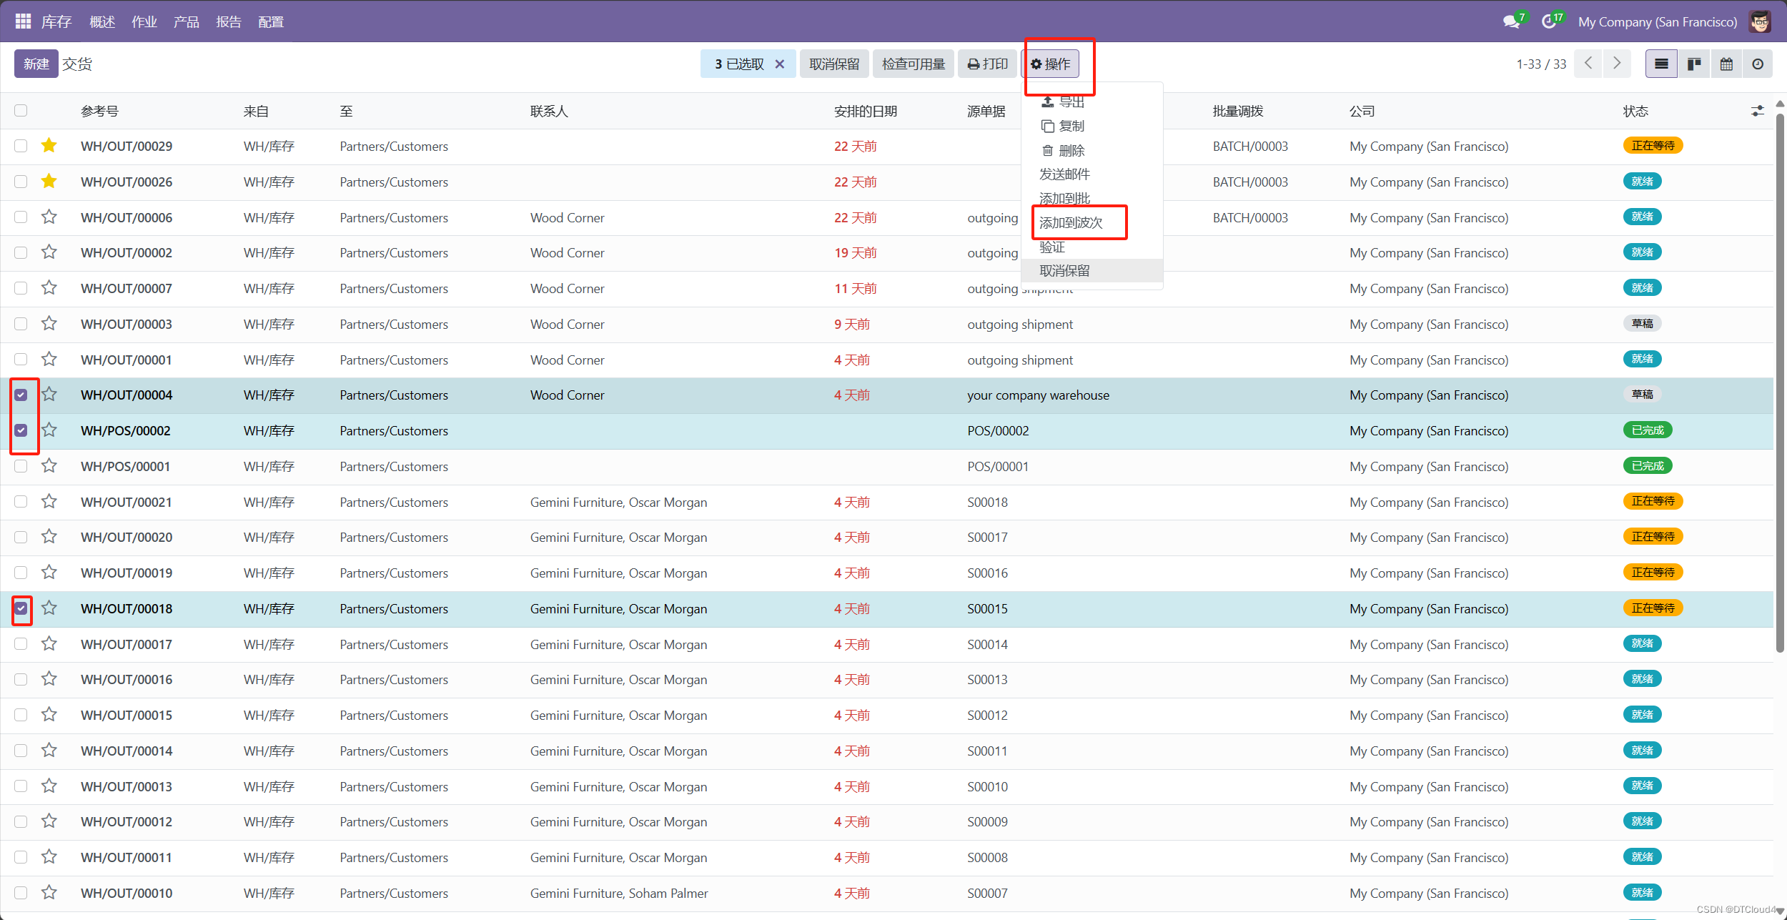
Task: Expand the 作业 operations menu
Action: point(144,22)
